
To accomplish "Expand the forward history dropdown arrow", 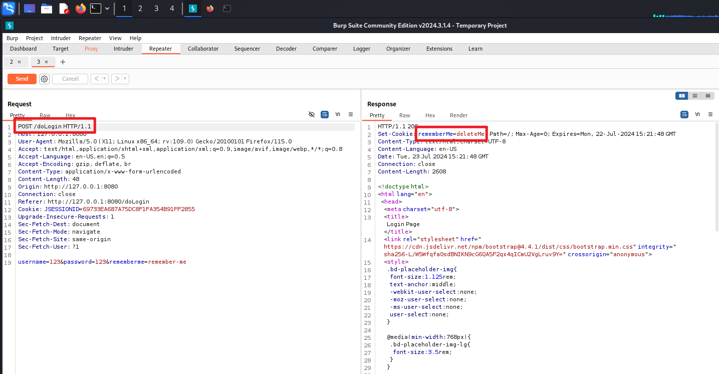I will [x=125, y=79].
